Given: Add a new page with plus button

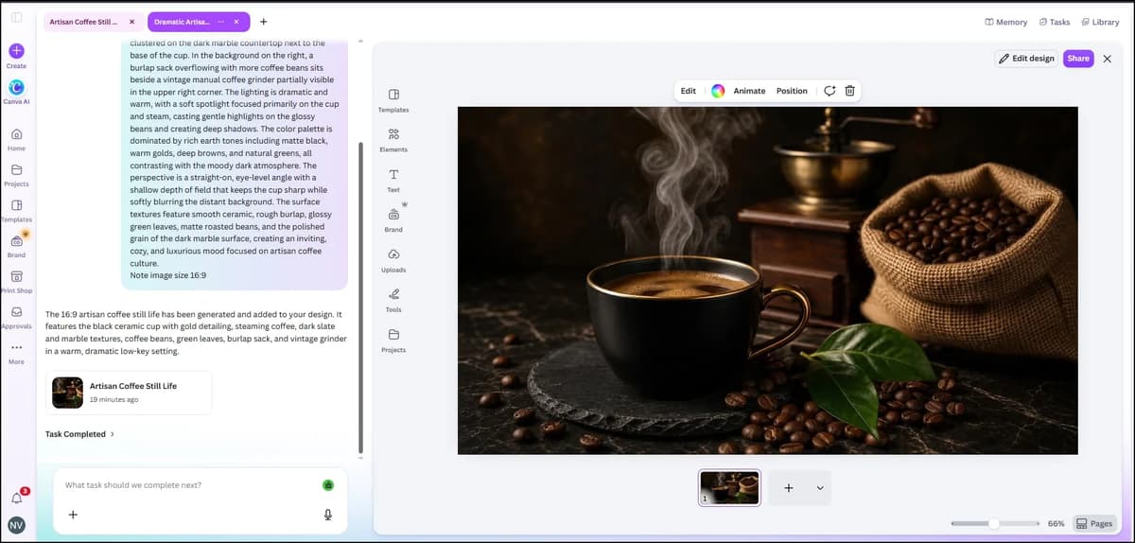Looking at the screenshot, I should click(788, 488).
